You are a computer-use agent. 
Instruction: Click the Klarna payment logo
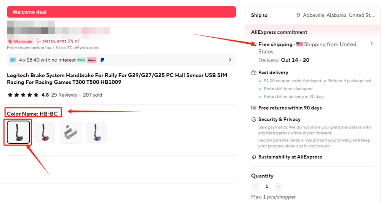coord(92,60)
